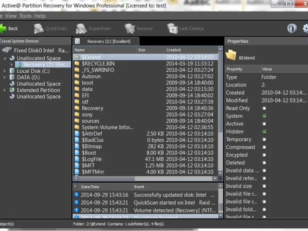Open the View menu
Image resolution: width=308 pixels, height=231 pixels.
[x=11, y=16]
